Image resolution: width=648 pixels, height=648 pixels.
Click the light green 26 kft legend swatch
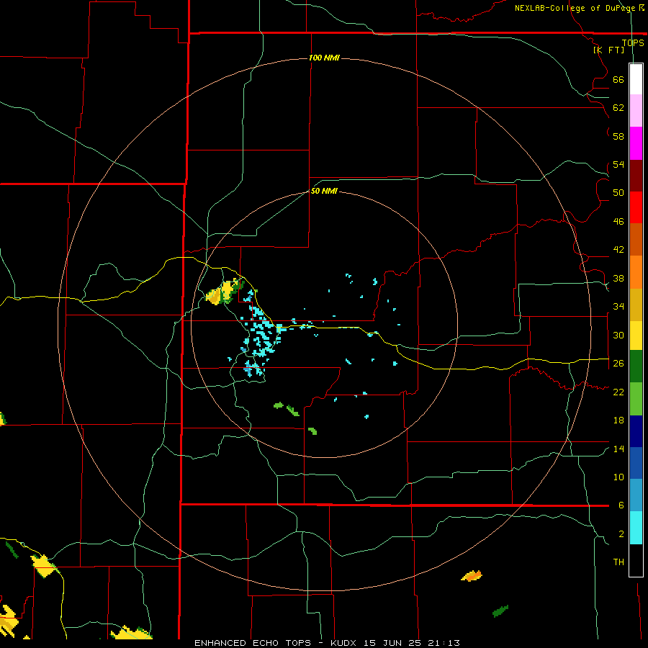pos(636,399)
